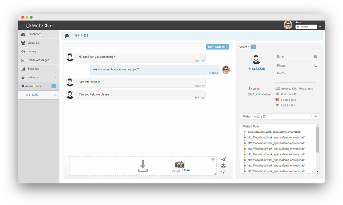Screen dimensions: 343x205
Task: Click the phone icon beside Phone field
Action: coord(315,65)
